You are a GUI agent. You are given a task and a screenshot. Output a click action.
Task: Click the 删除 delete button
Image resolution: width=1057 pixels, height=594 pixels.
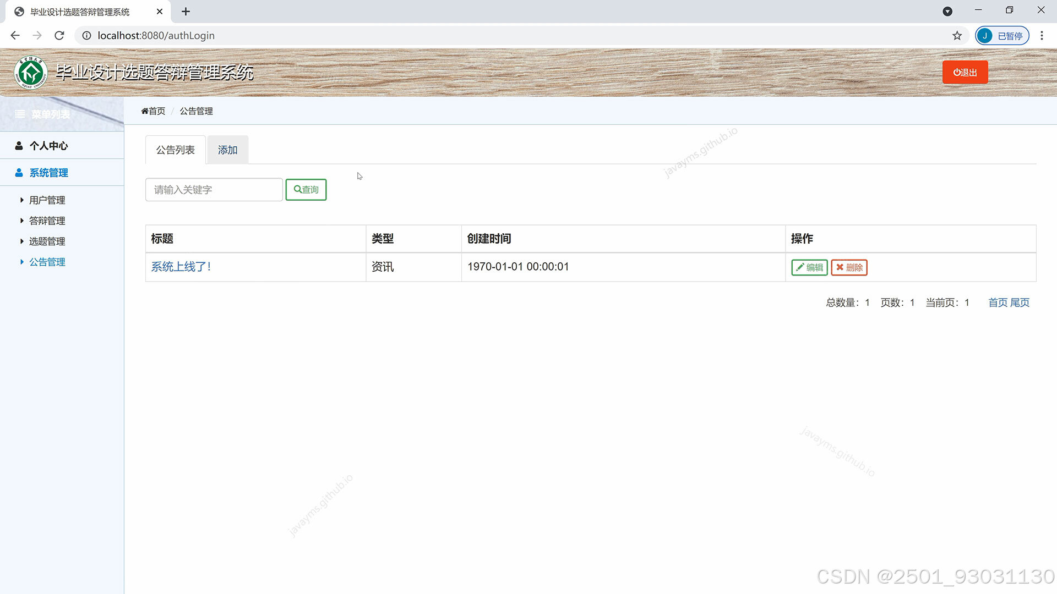point(849,267)
